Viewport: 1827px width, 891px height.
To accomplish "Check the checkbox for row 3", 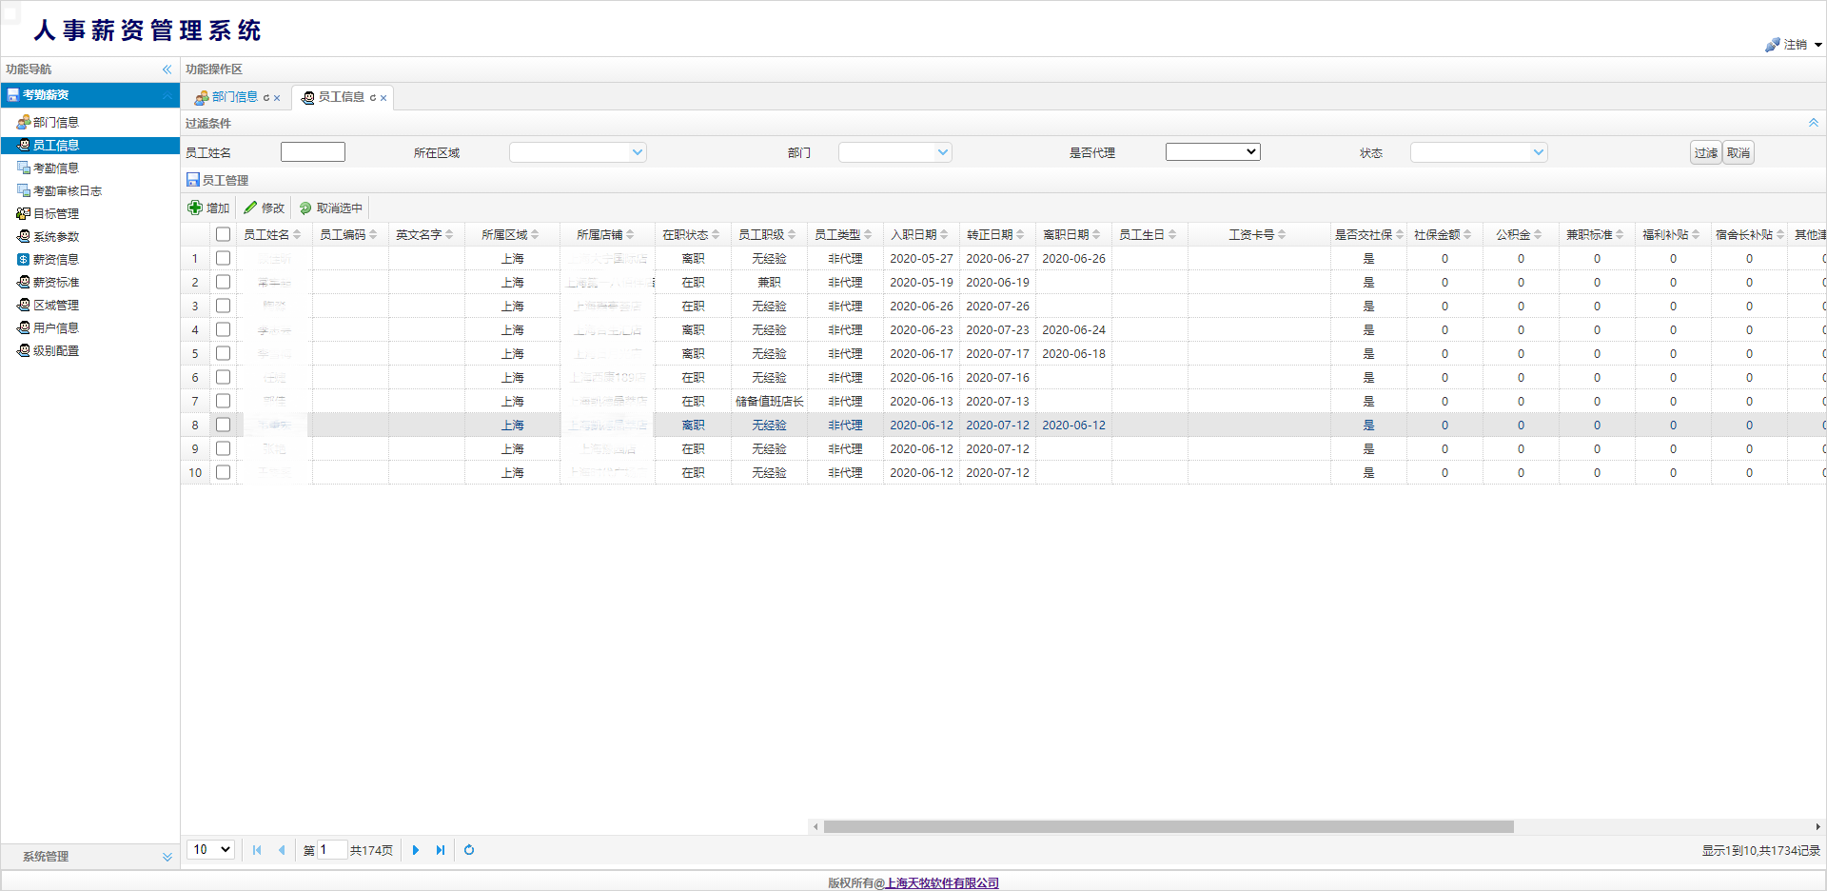I will 223,306.
